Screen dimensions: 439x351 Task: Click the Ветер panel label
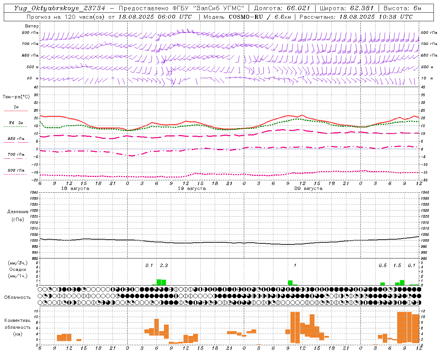point(32,26)
